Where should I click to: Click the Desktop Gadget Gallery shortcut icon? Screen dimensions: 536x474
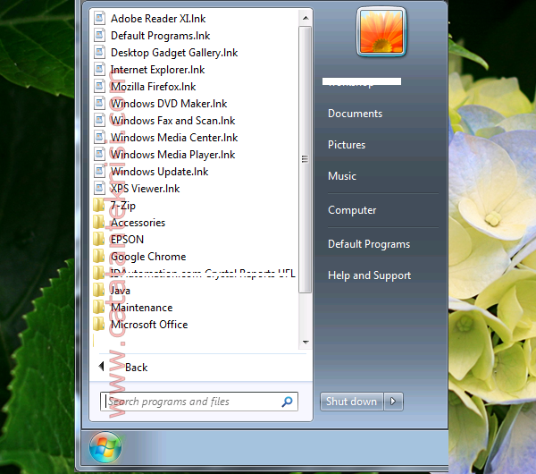click(99, 53)
